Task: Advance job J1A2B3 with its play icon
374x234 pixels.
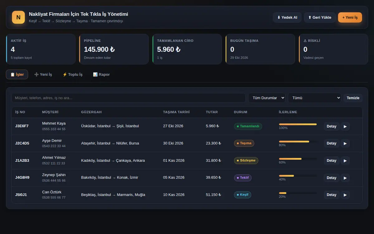Action: click(345, 161)
